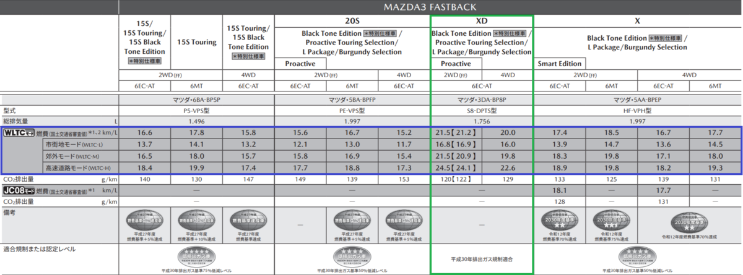Click the マツダ・5AA-BPEP model code
This screenshot has width=743, height=275.
(637, 99)
